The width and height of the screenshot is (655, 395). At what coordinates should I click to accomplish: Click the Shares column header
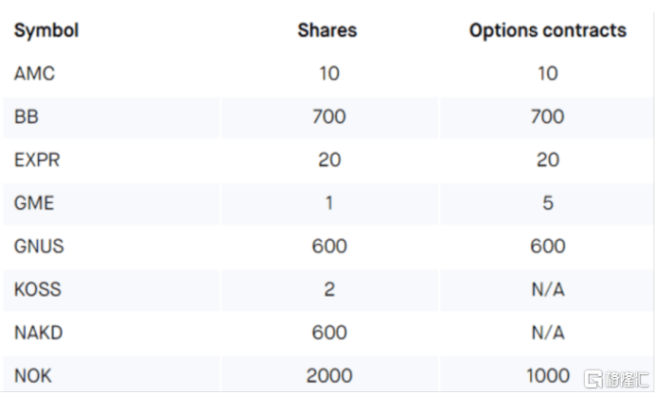click(x=327, y=30)
